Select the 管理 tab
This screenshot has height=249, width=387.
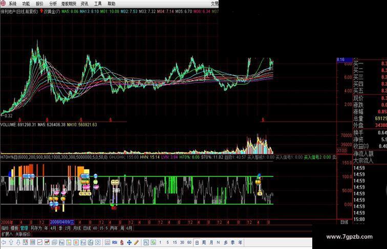click(x=24, y=228)
